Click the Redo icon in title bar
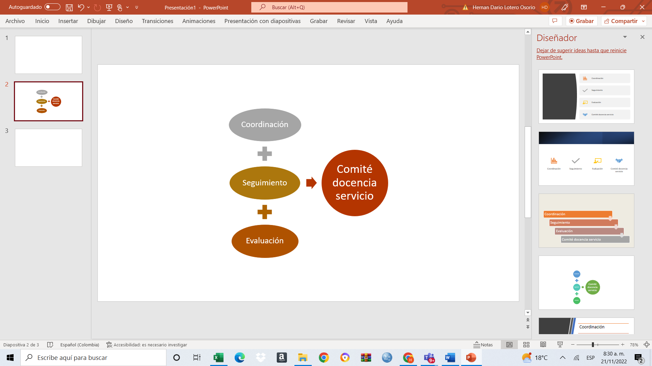Viewport: 652px width, 366px height. coord(97,7)
